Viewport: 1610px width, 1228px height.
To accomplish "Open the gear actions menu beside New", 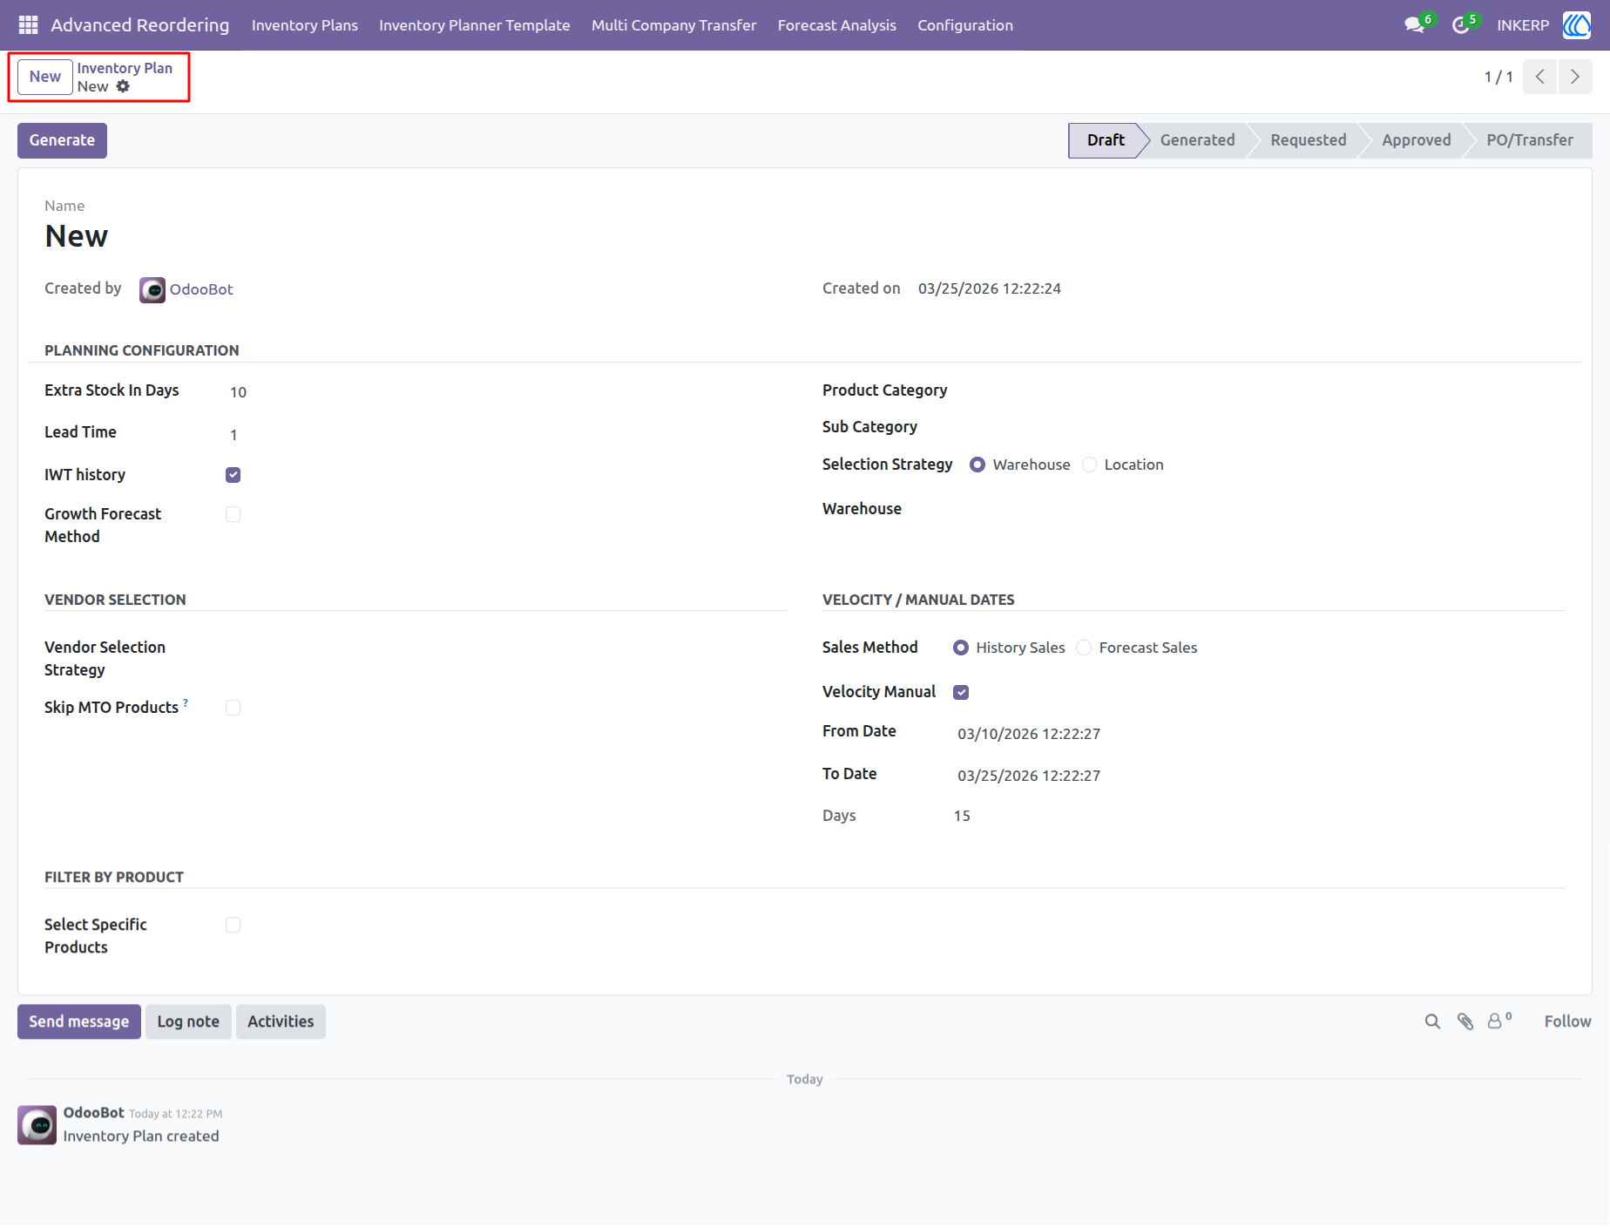I will click(123, 86).
